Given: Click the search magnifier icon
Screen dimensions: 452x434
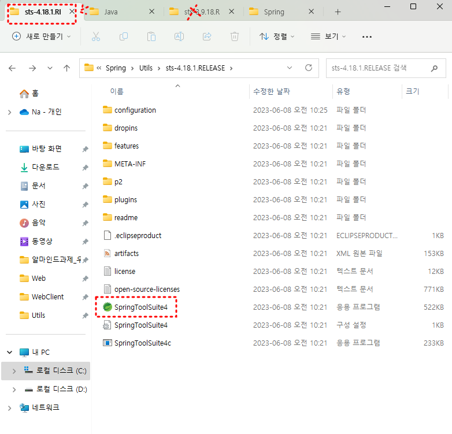Looking at the screenshot, I should click(434, 68).
